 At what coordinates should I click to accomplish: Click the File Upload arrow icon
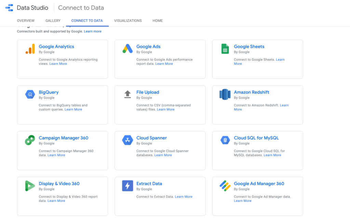[x=127, y=94]
